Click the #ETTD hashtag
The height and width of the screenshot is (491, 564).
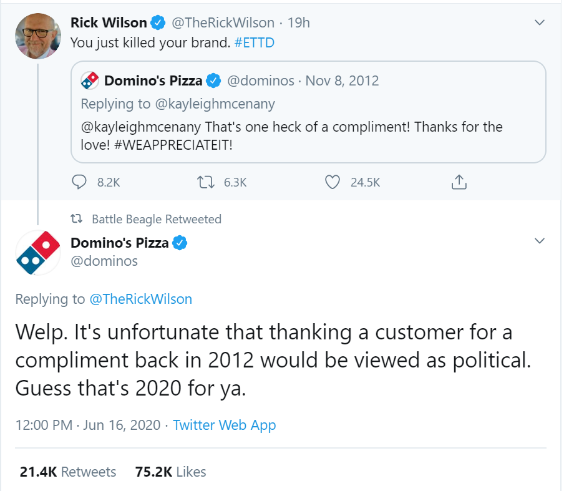point(254,42)
